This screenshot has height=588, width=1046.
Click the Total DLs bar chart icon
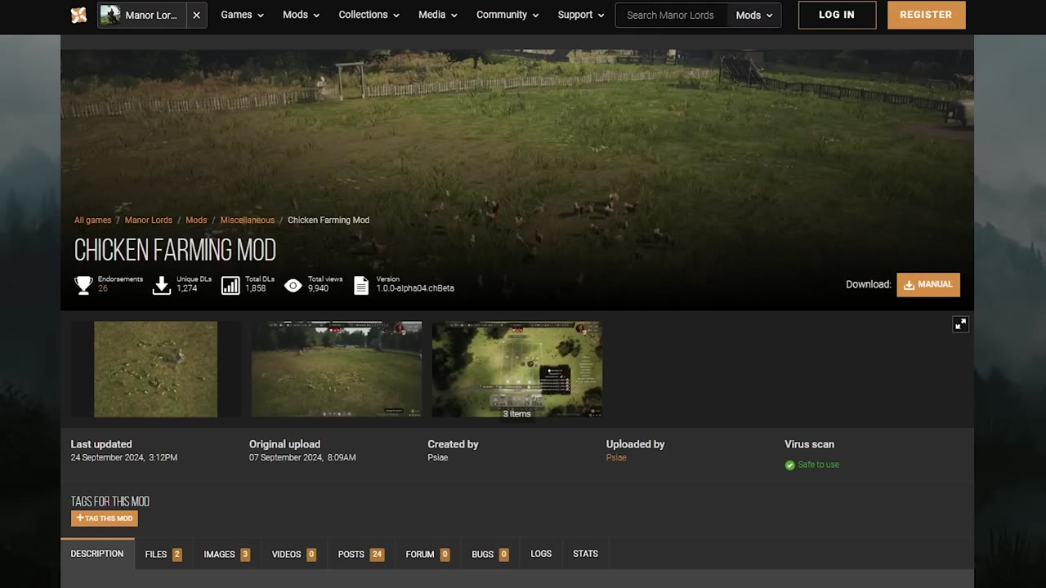(230, 285)
